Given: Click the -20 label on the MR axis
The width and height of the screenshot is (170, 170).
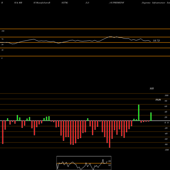Looking at the screenshot, I should [166, 128].
